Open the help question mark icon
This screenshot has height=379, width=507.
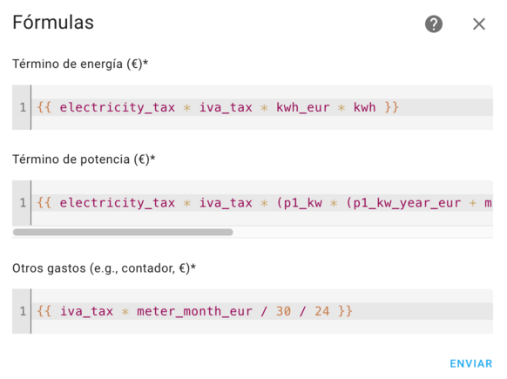click(434, 24)
